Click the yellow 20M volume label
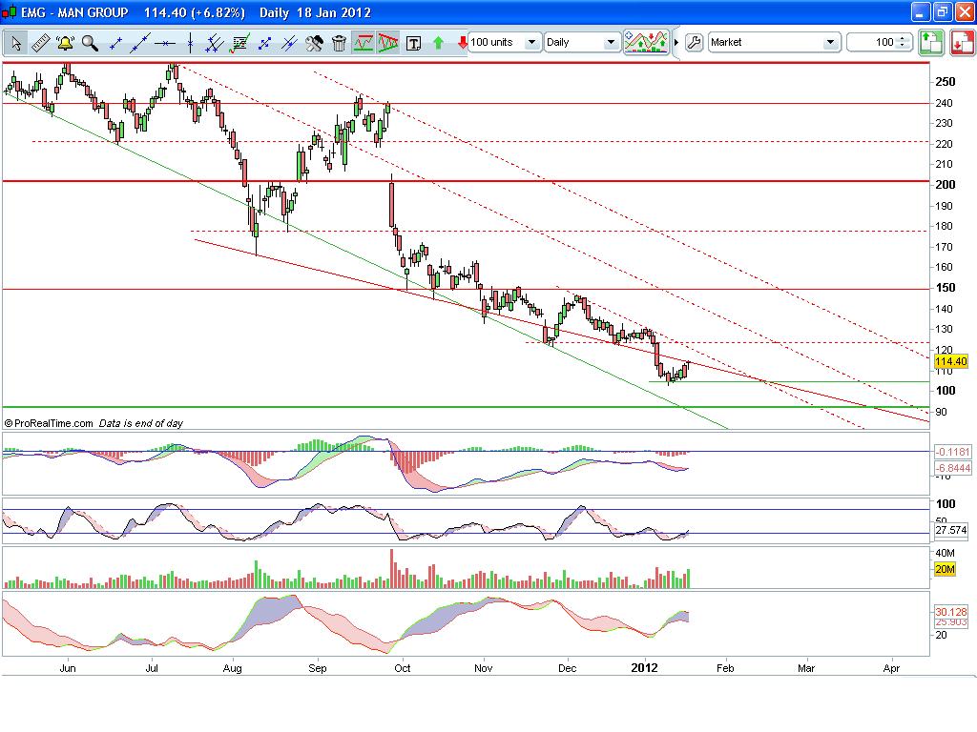Image resolution: width=977 pixels, height=732 pixels. point(945,570)
